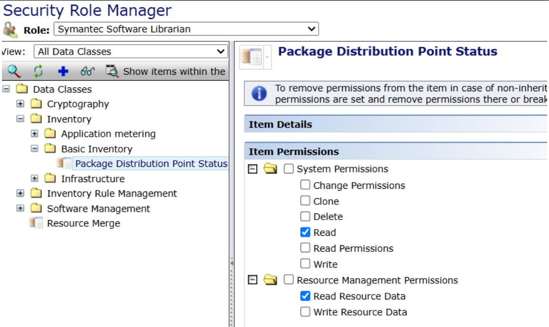Image resolution: width=549 pixels, height=327 pixels.
Task: Collapse the System Permissions group
Action: [x=253, y=169]
